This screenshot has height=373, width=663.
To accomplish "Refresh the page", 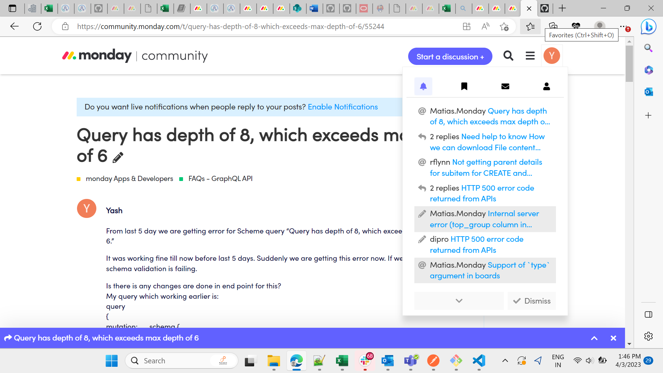I will click(x=37, y=26).
